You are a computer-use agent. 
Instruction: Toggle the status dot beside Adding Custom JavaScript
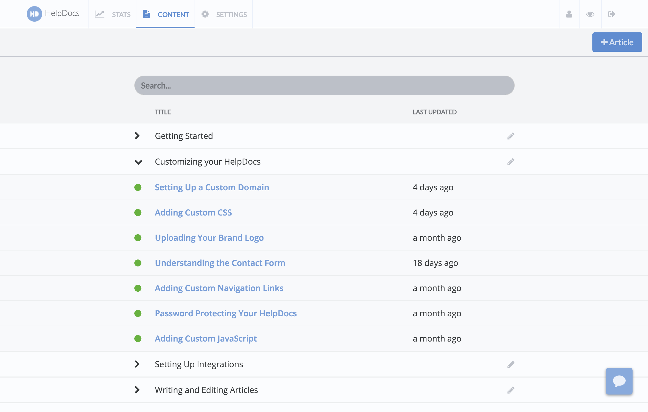(x=138, y=339)
